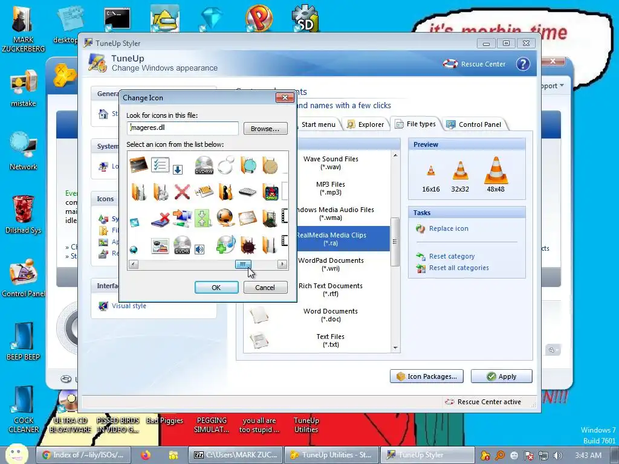This screenshot has width=619, height=464.
Task: Choose the green compress arrows icon
Action: (x=203, y=219)
